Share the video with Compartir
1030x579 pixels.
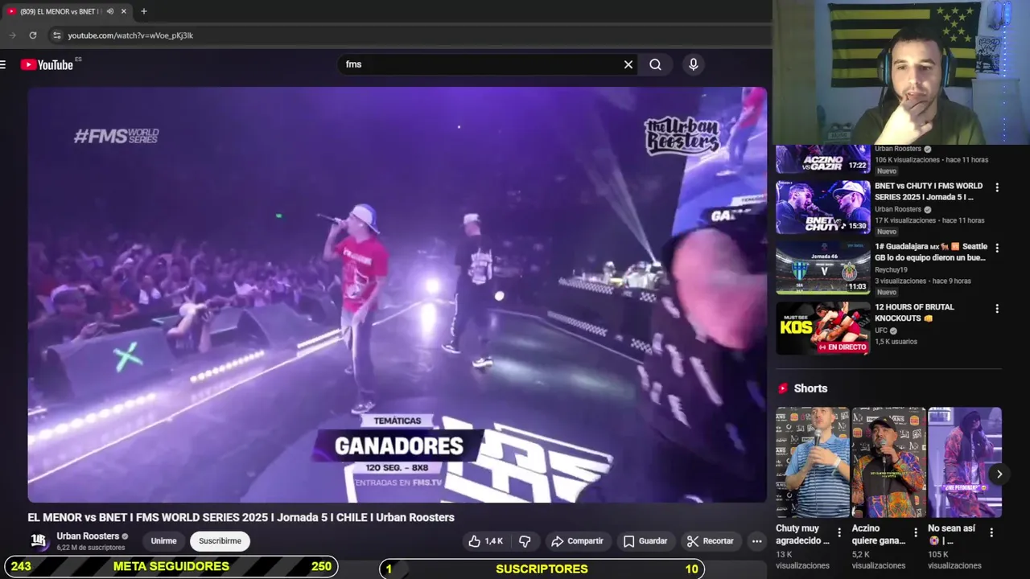coord(578,541)
